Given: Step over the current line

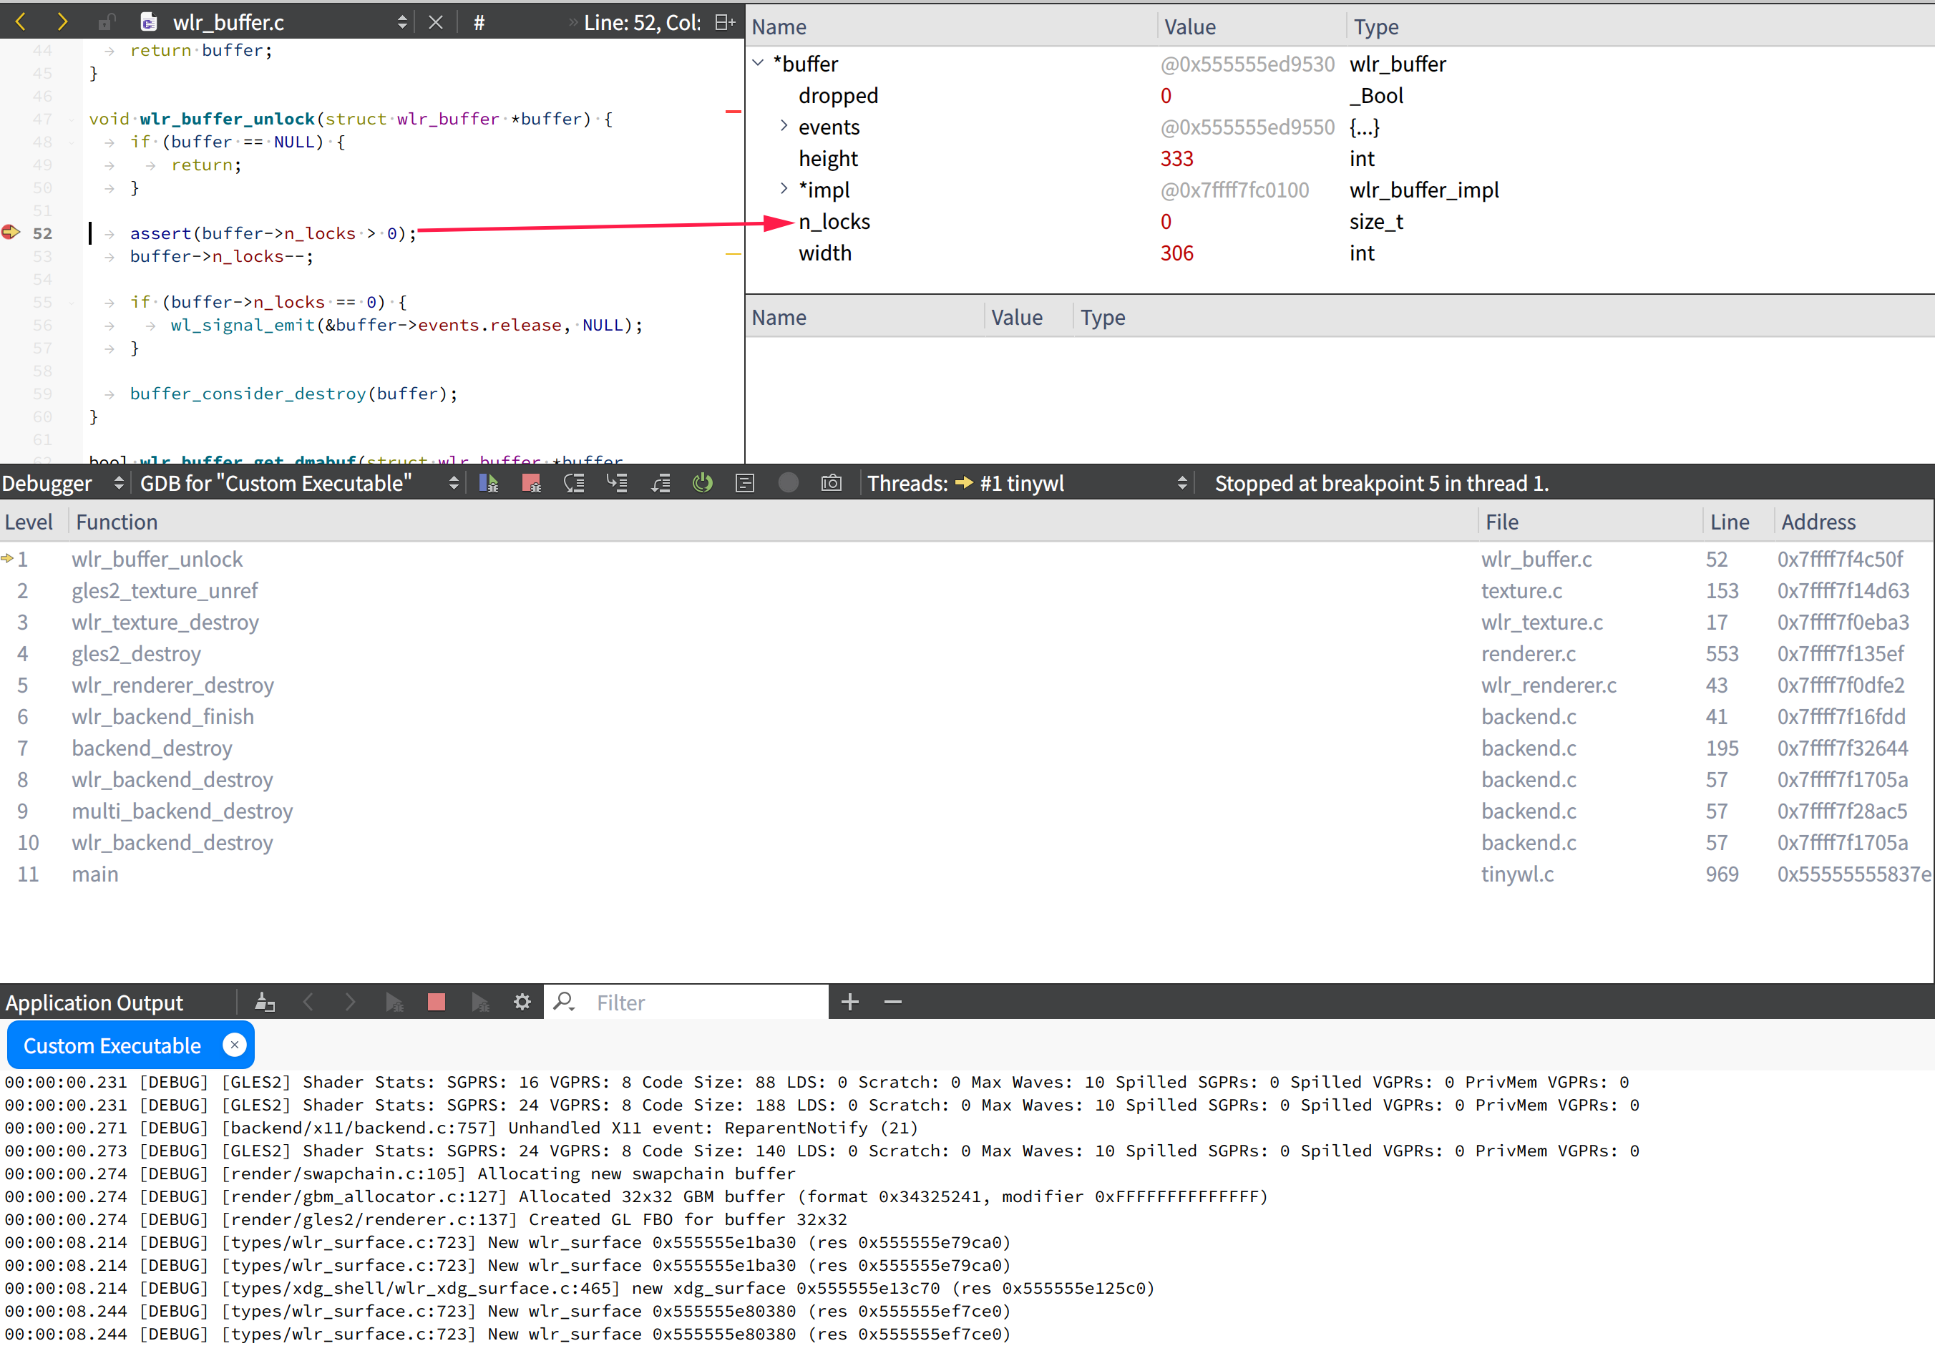Looking at the screenshot, I should tap(574, 483).
